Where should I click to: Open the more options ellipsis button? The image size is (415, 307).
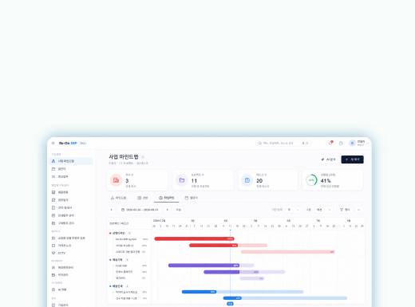pos(359,210)
